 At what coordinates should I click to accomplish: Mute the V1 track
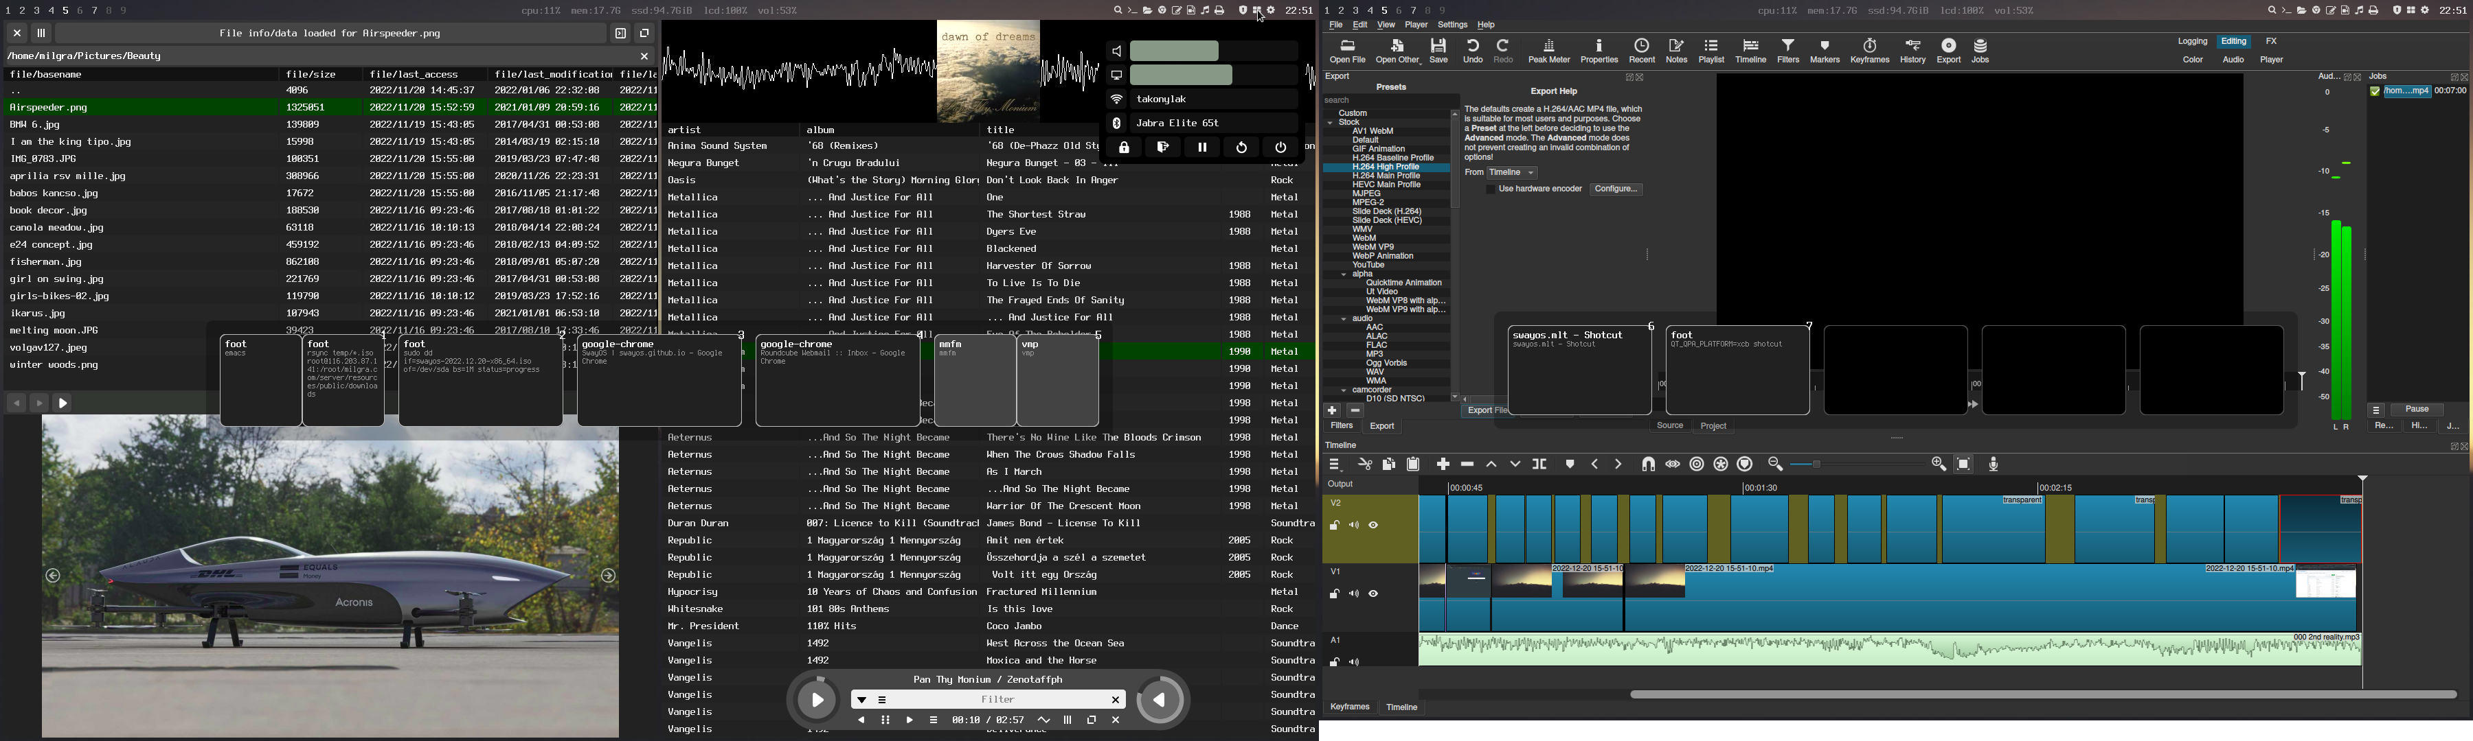1355,594
